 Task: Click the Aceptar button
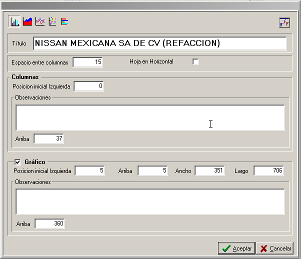point(236,248)
